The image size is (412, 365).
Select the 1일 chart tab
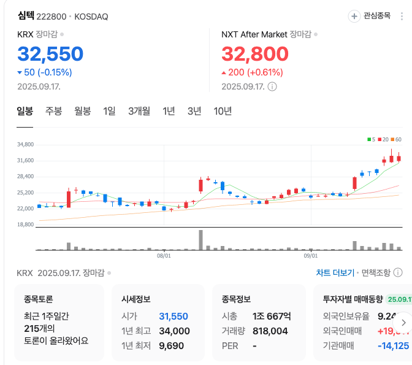[109, 111]
